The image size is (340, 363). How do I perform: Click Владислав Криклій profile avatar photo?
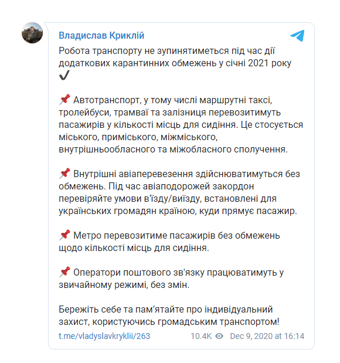pyautogui.click(x=32, y=33)
